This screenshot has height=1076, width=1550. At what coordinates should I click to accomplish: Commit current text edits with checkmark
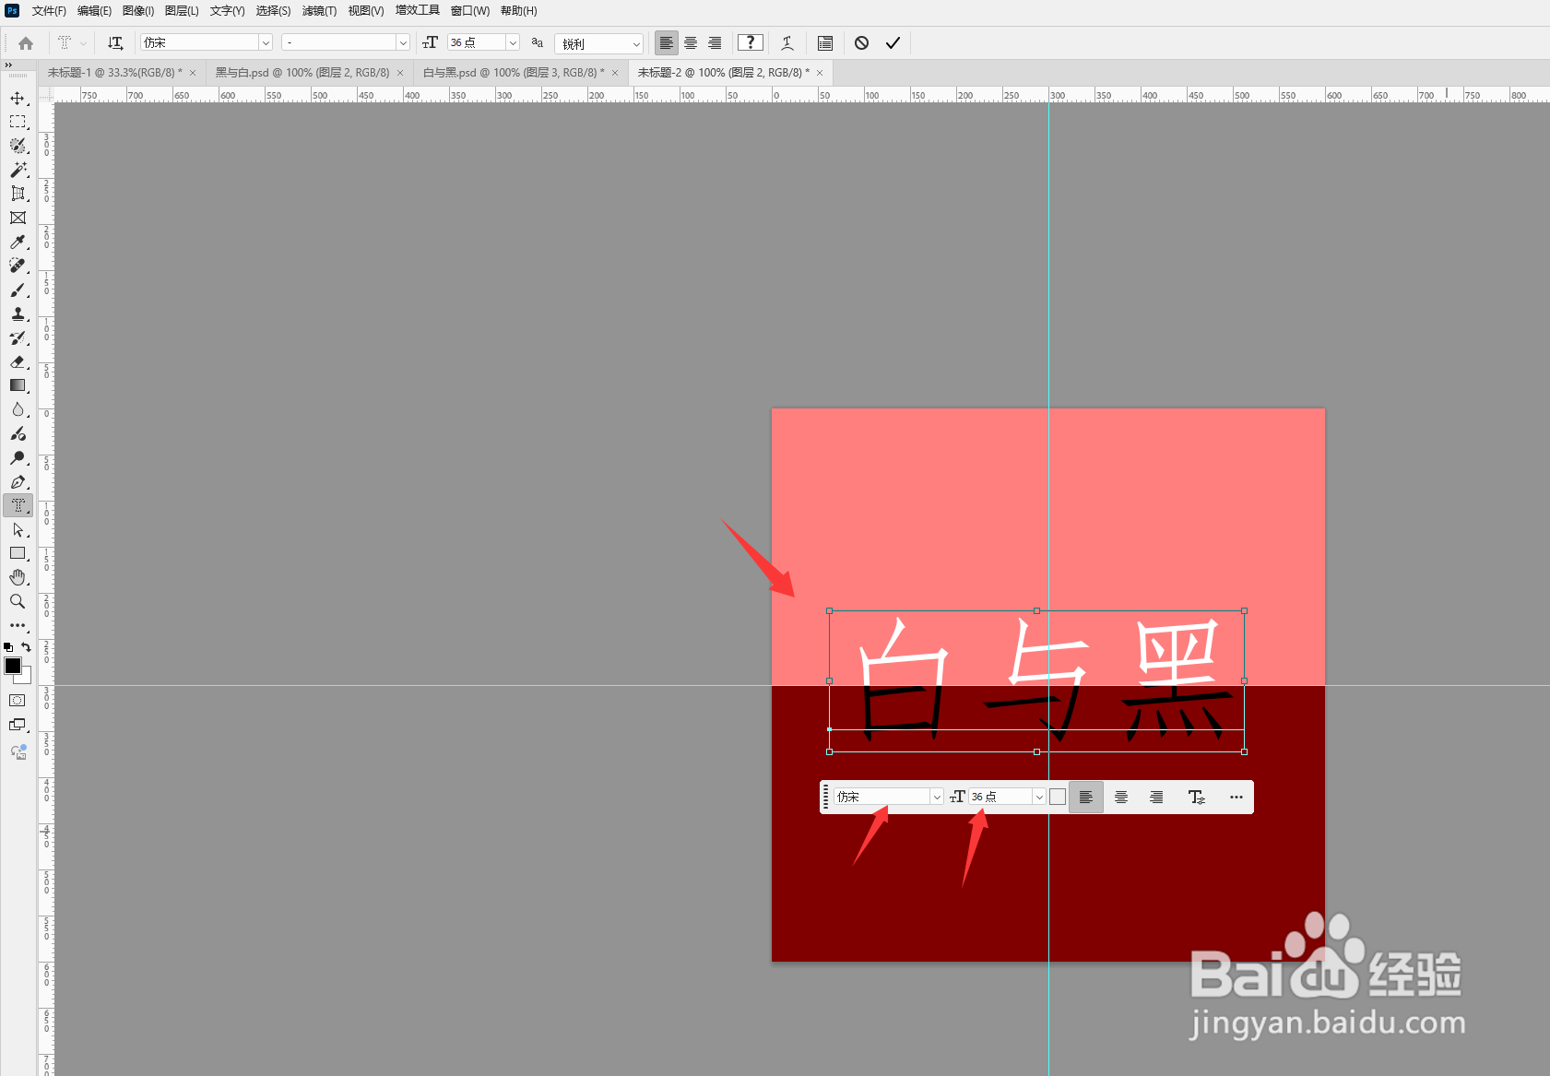click(x=893, y=42)
